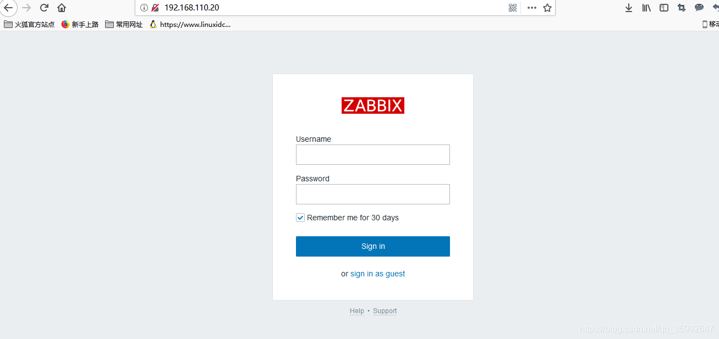The height and width of the screenshot is (339, 719).
Task: Open the downloads arrow icon
Action: click(629, 8)
